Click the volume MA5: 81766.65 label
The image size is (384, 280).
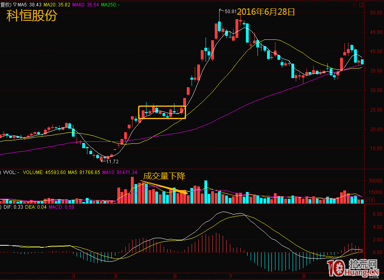pyautogui.click(x=84, y=172)
